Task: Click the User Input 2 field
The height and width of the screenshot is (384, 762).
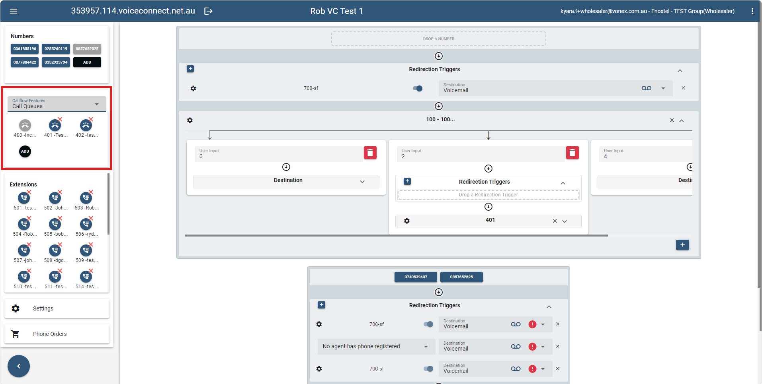Action: tap(480, 154)
